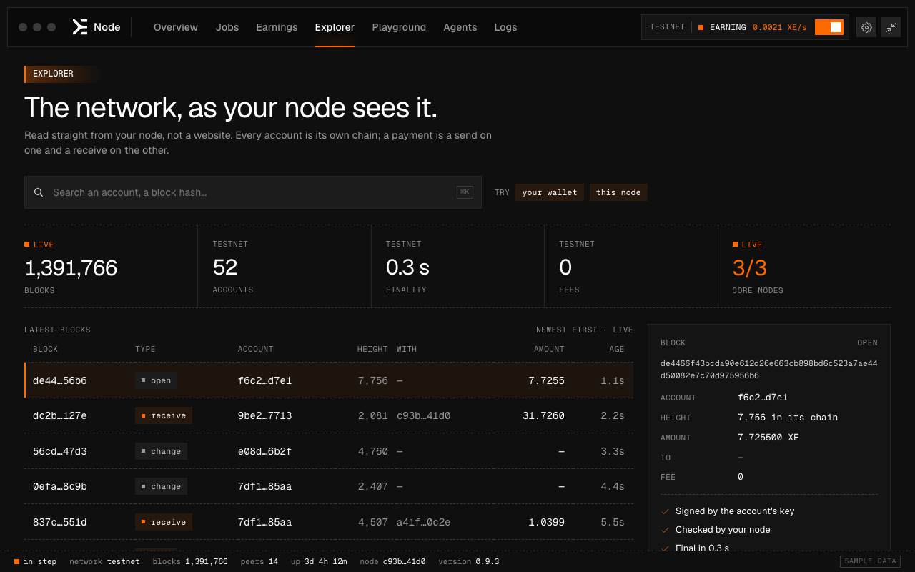This screenshot has height=572, width=915.
Task: Toggle the earning switch off
Action: click(x=829, y=27)
